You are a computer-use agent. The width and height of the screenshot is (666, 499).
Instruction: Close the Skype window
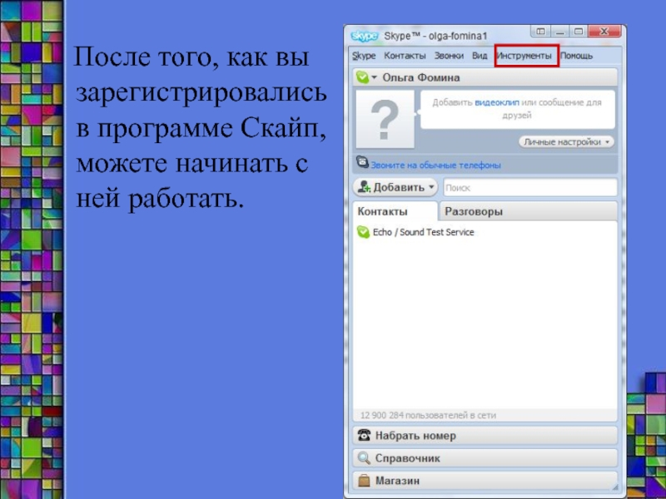[604, 32]
